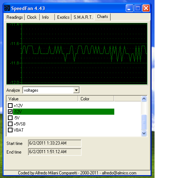This screenshot has width=184, height=178.
Task: Click the End time field
Action: pos(55,152)
